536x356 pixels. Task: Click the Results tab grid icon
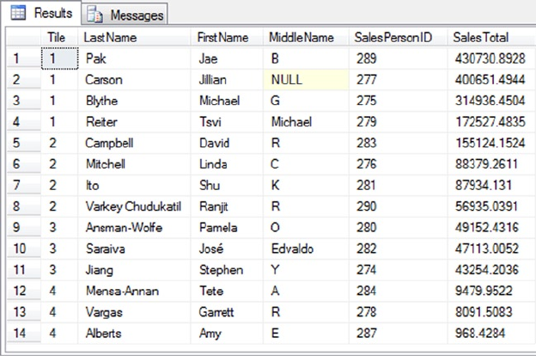pos(17,14)
